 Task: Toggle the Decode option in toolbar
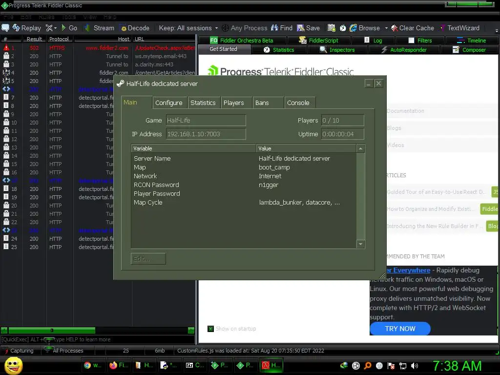(x=134, y=28)
